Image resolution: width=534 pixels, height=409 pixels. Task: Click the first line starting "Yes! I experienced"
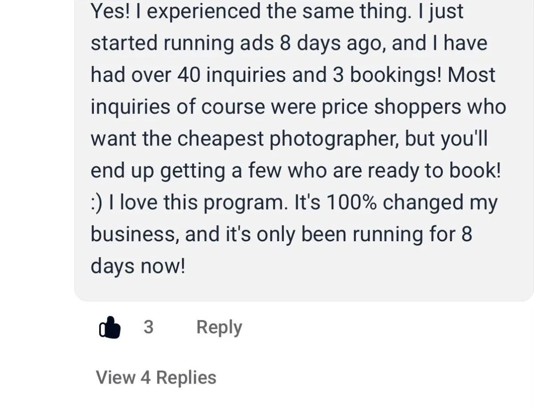click(x=277, y=12)
